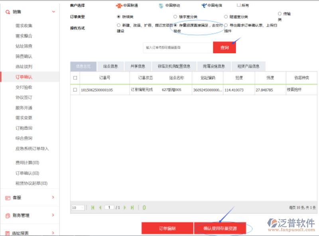
Task: Select the China Telecom (中国电信) carrier icon
Action: [x=204, y=6]
